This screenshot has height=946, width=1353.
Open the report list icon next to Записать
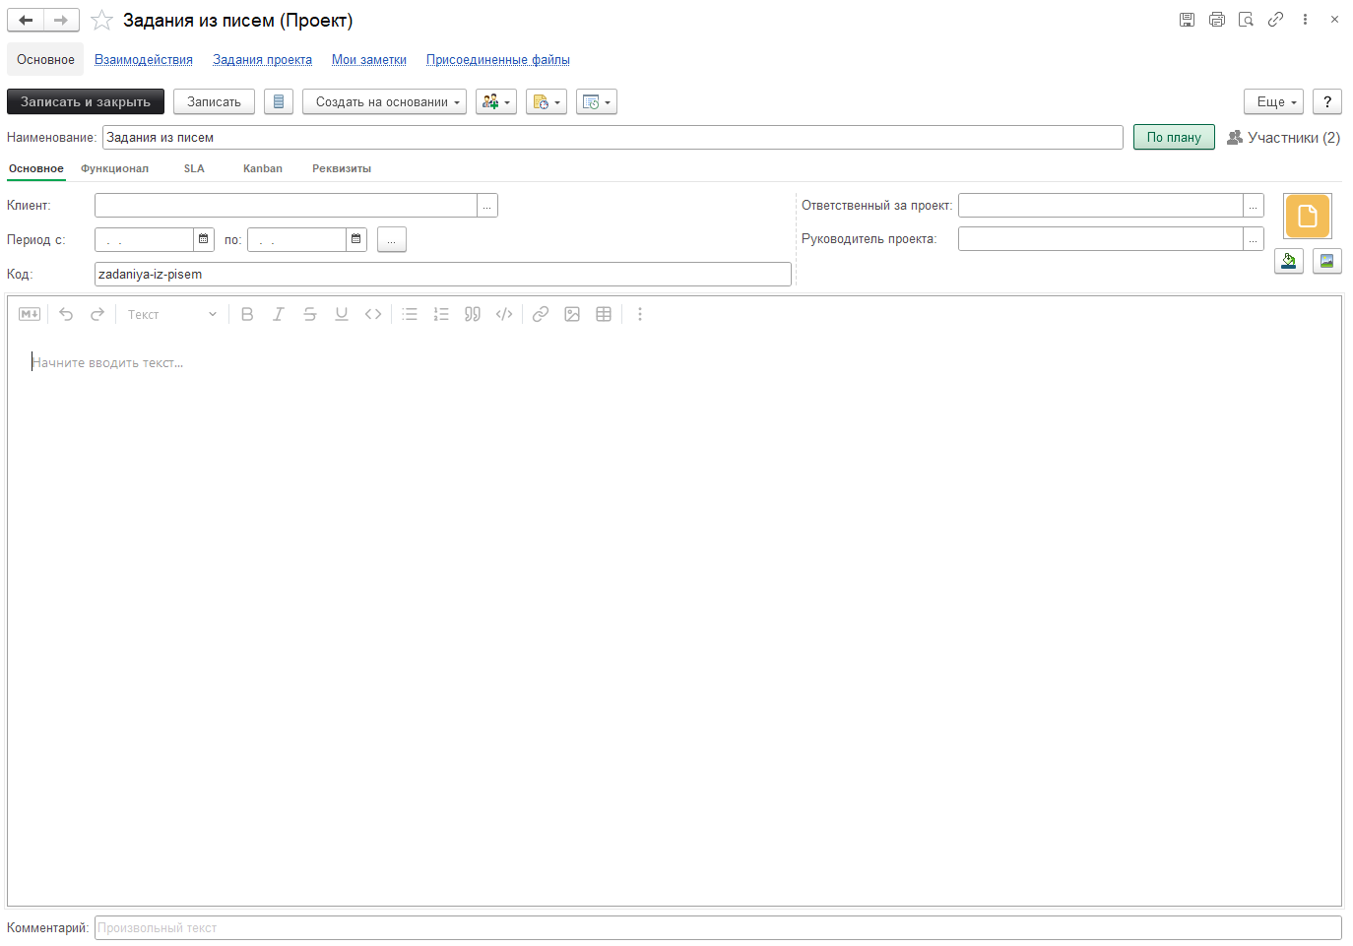tap(279, 101)
